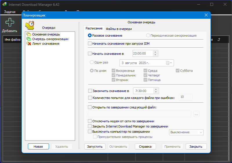
Task: Open the Задачи menu
Action: 10,12
